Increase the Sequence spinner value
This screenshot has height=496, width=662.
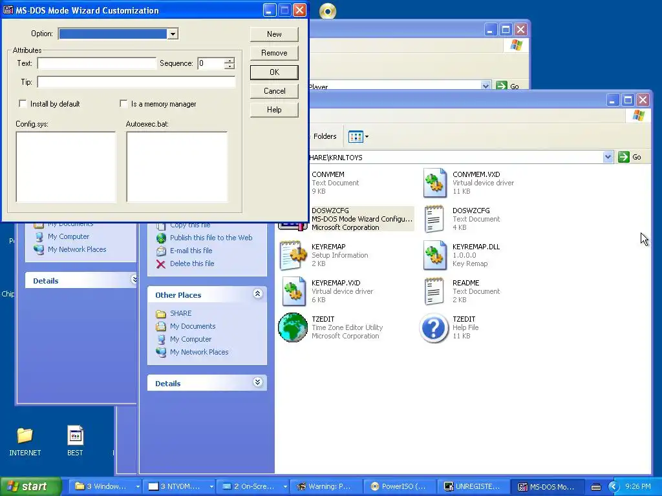pyautogui.click(x=230, y=61)
